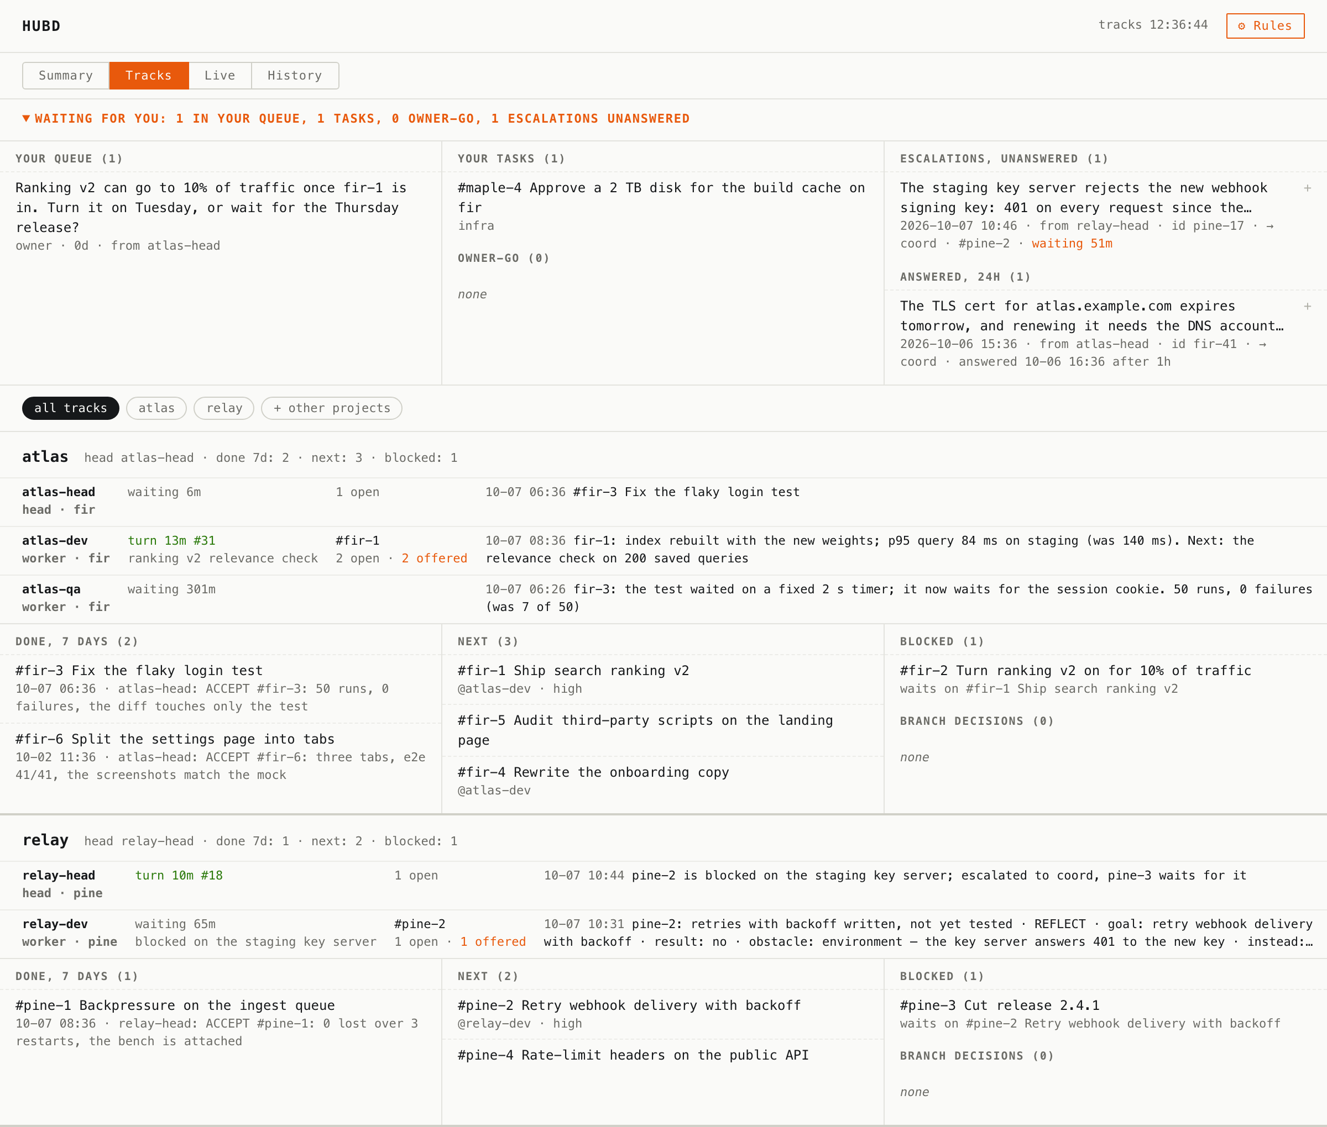The image size is (1327, 1127).
Task: Click the atlas-qa log entry at 10-07 06:26
Action: pyautogui.click(x=899, y=598)
